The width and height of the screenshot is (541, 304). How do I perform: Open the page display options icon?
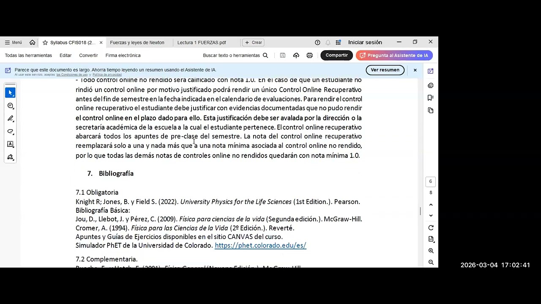click(431, 239)
